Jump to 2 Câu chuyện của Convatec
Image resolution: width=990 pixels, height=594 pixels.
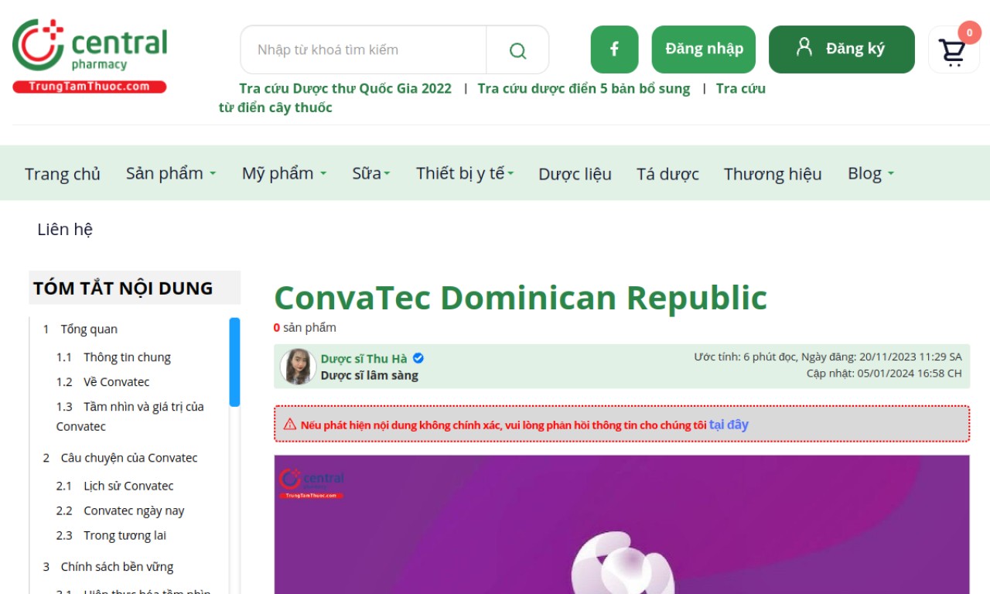(x=120, y=458)
